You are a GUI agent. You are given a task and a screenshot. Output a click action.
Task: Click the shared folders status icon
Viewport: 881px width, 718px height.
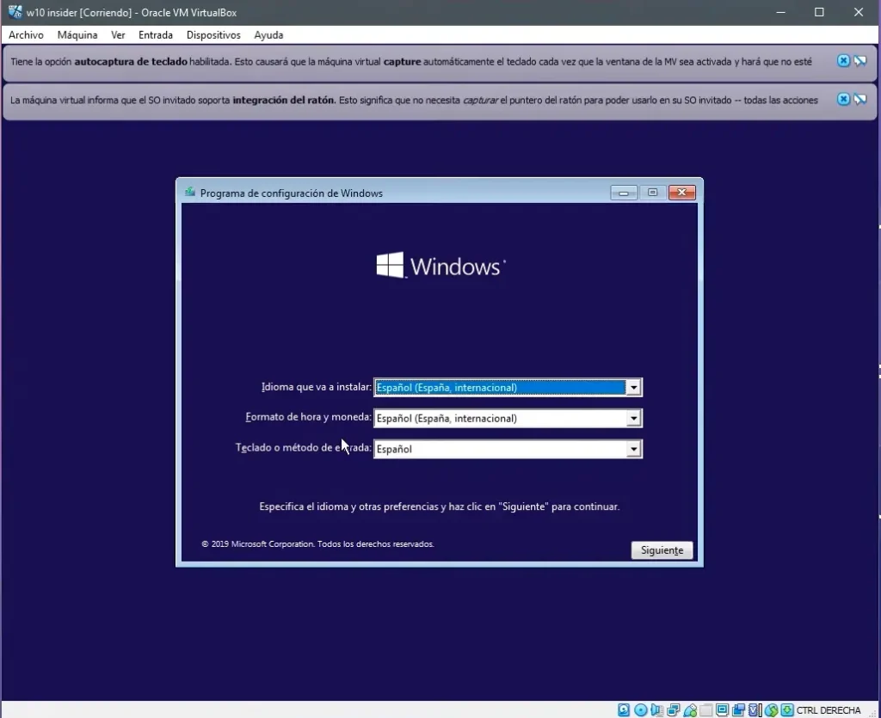click(705, 710)
